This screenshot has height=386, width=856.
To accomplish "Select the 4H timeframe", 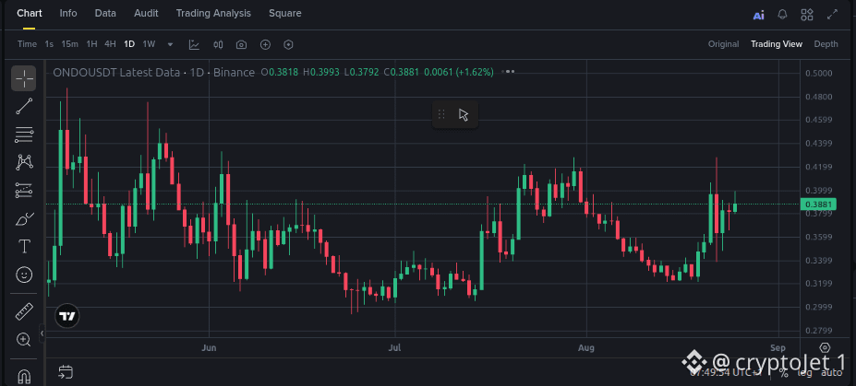I will pyautogui.click(x=110, y=44).
